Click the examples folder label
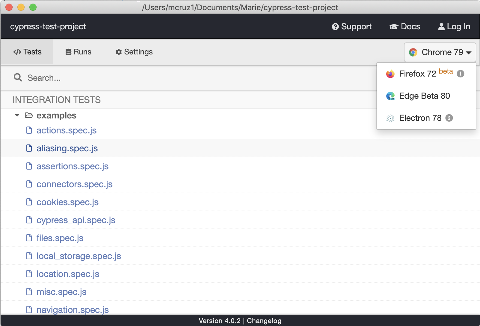 pyautogui.click(x=56, y=115)
